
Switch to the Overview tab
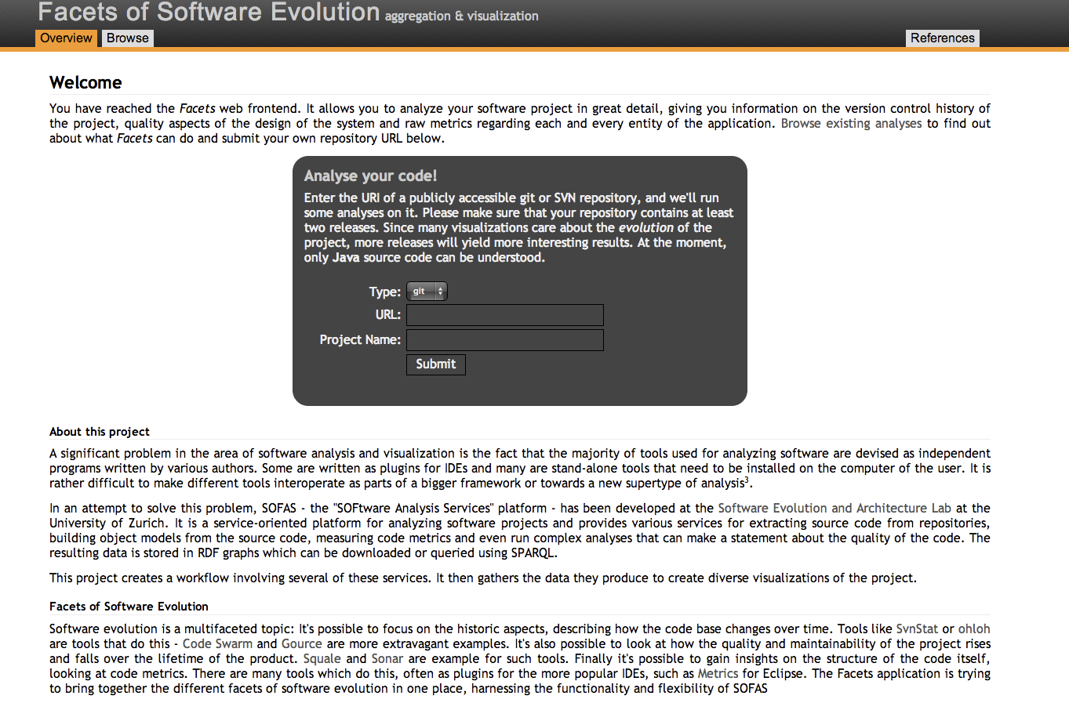click(x=66, y=38)
